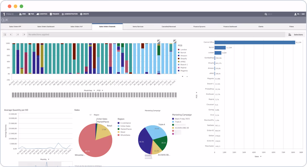307x167 pixels.
Task: Switch to Finance Dashboard tab
Action: click(x=230, y=27)
